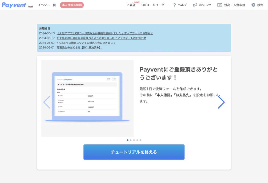The image size is (268, 183).
Task: Click the banknote balance icon
Action: [220, 5]
